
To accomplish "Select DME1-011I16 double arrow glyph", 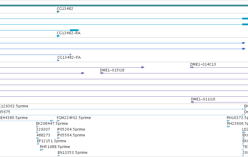I will pyautogui.click(x=192, y=102).
